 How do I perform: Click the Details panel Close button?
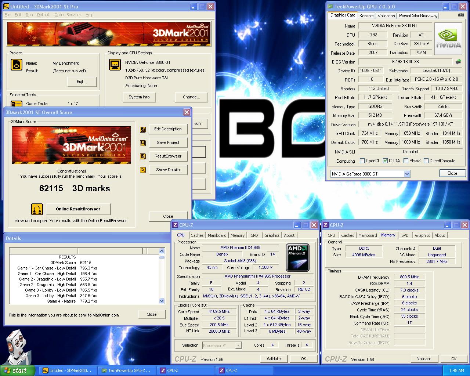152,314
